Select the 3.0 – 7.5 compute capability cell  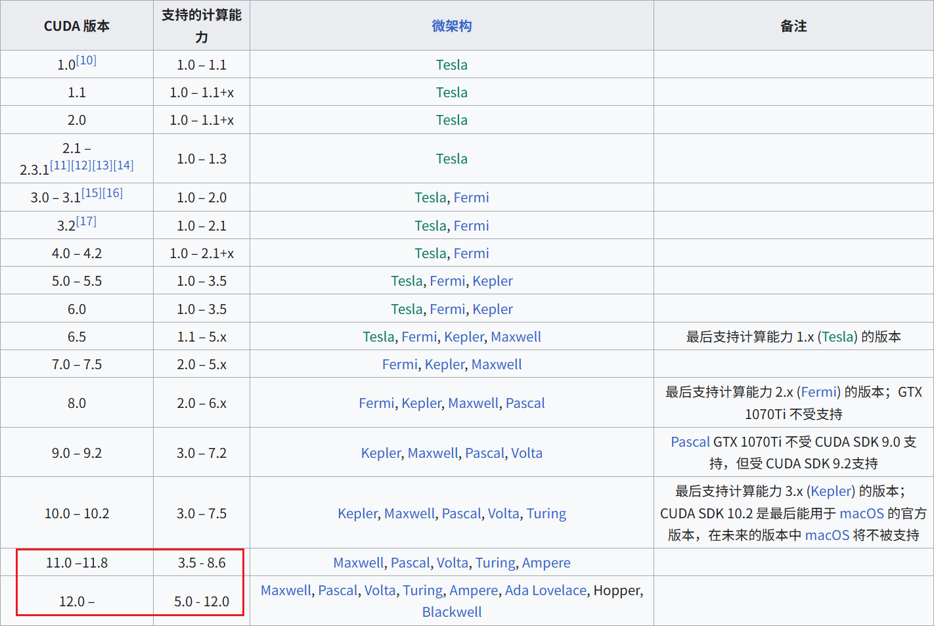click(202, 513)
